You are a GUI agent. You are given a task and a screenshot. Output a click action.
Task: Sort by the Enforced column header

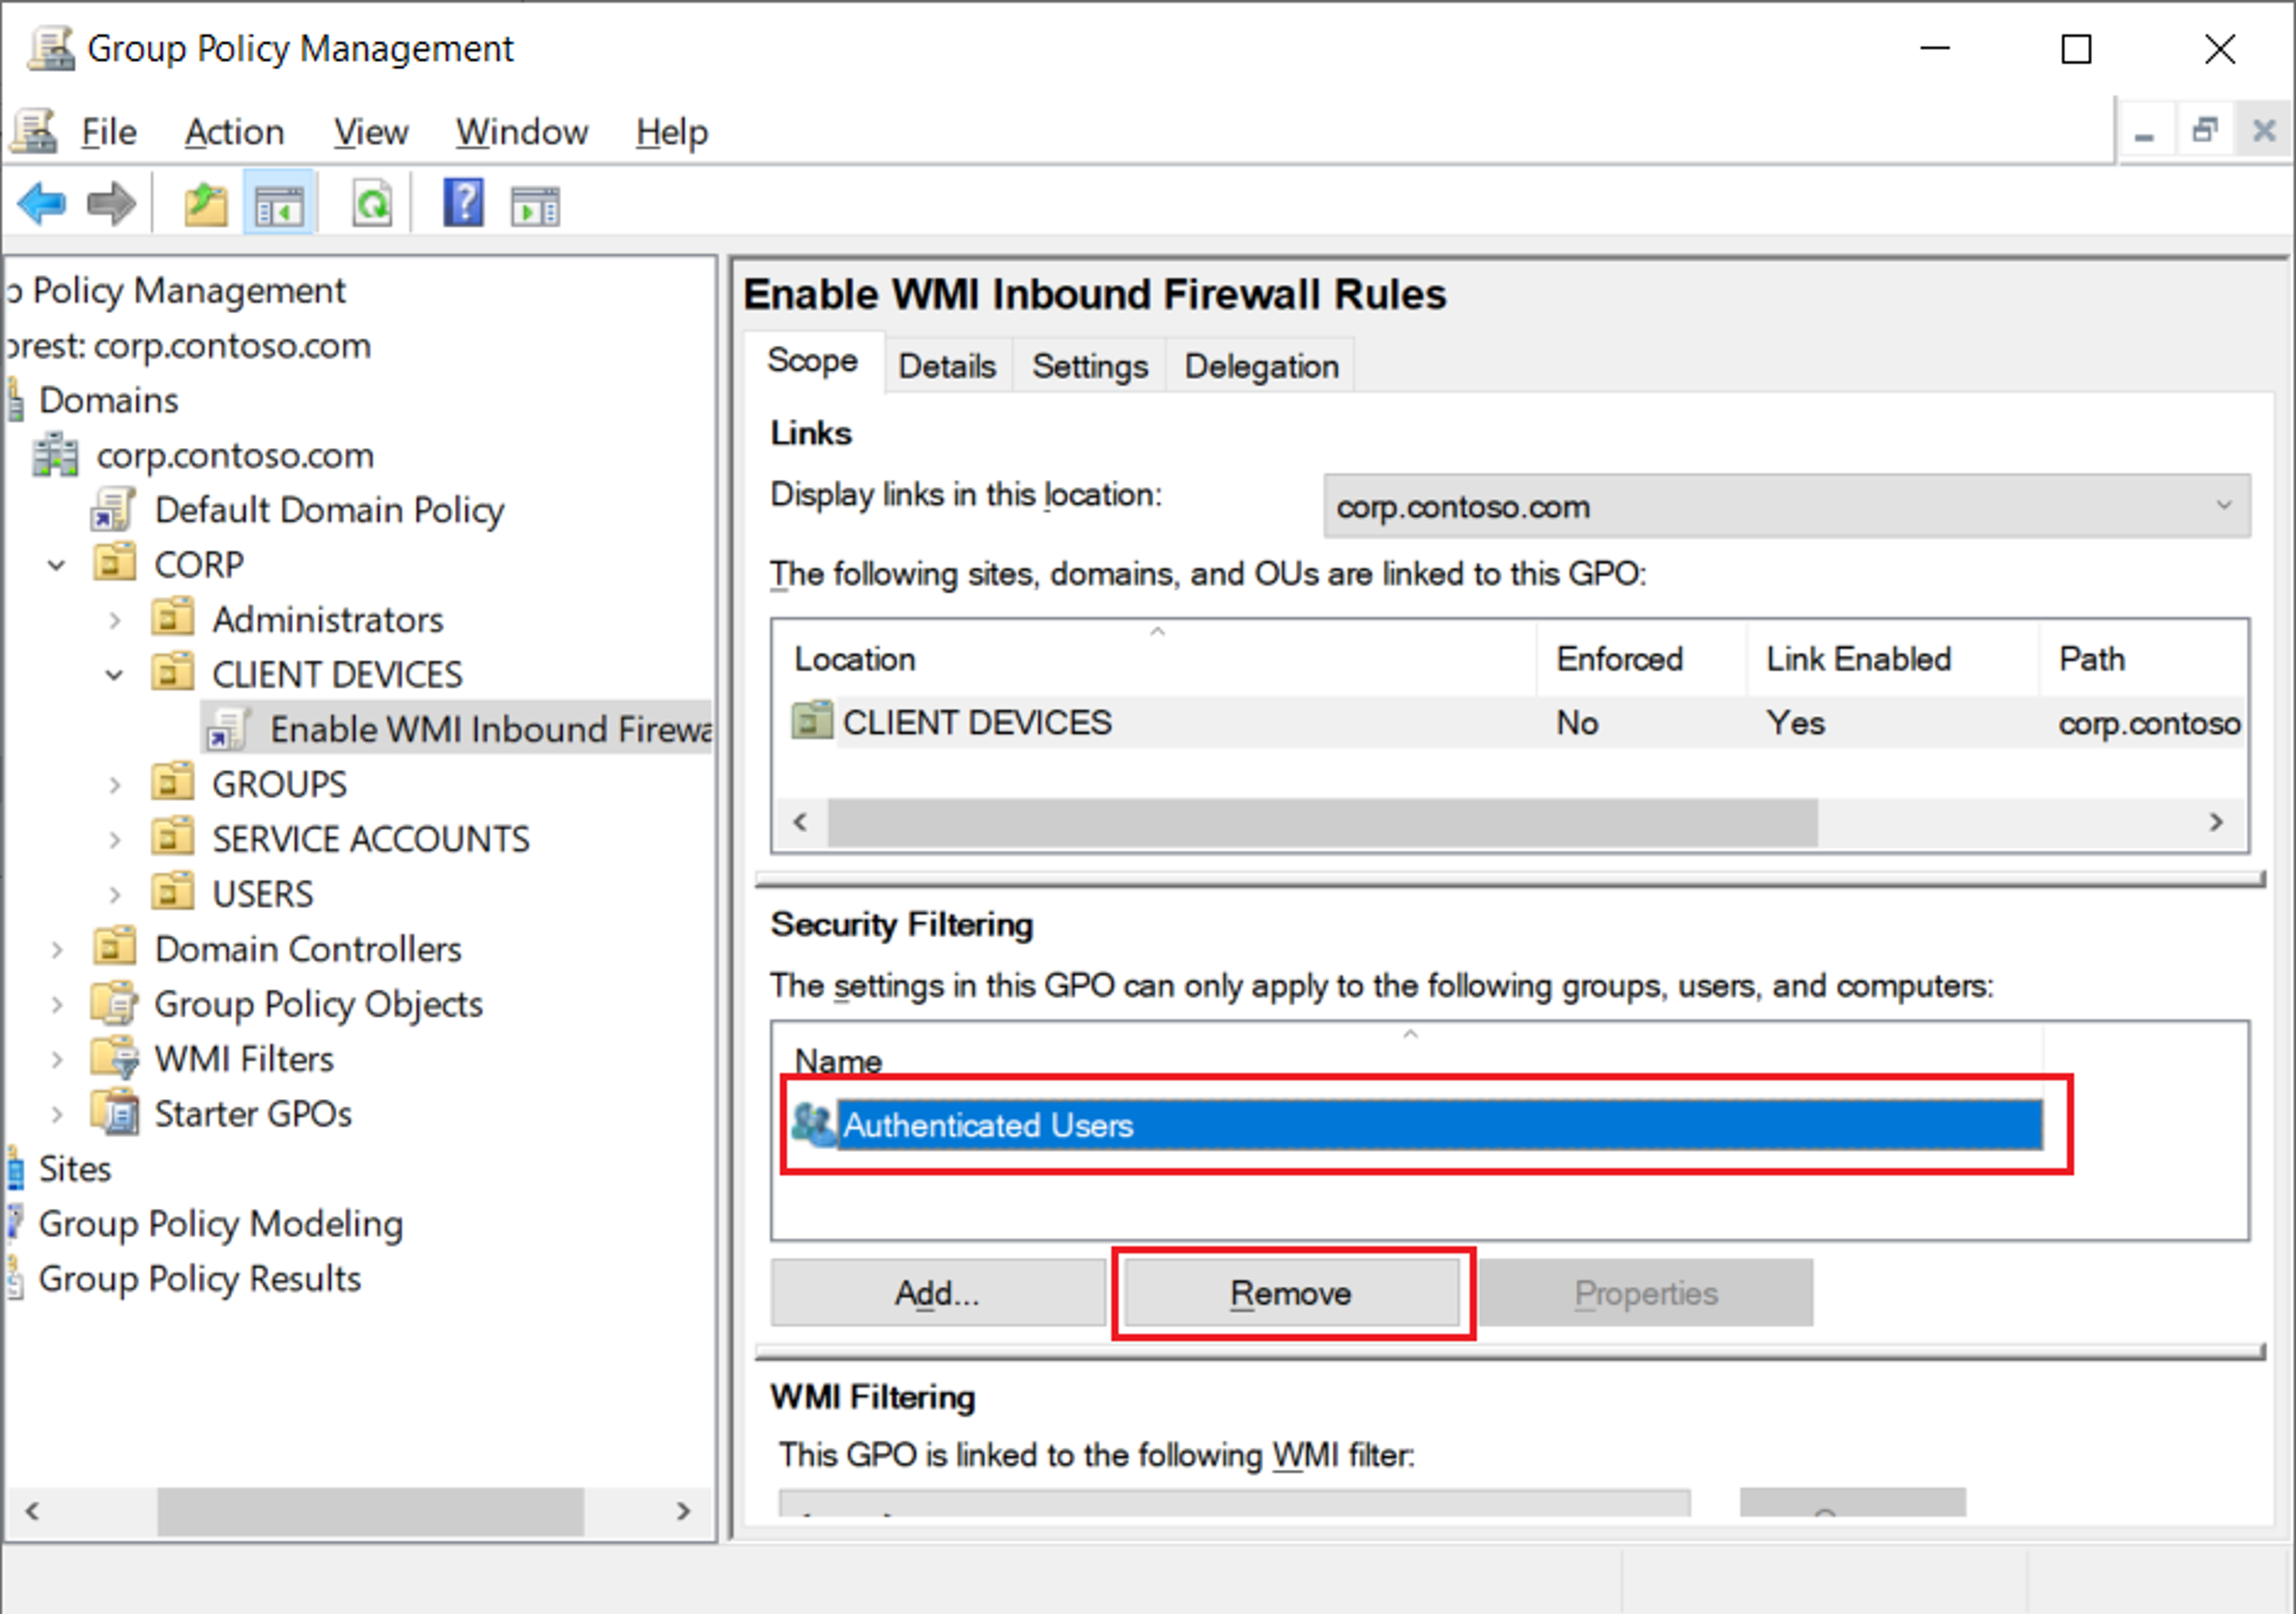coord(1642,659)
